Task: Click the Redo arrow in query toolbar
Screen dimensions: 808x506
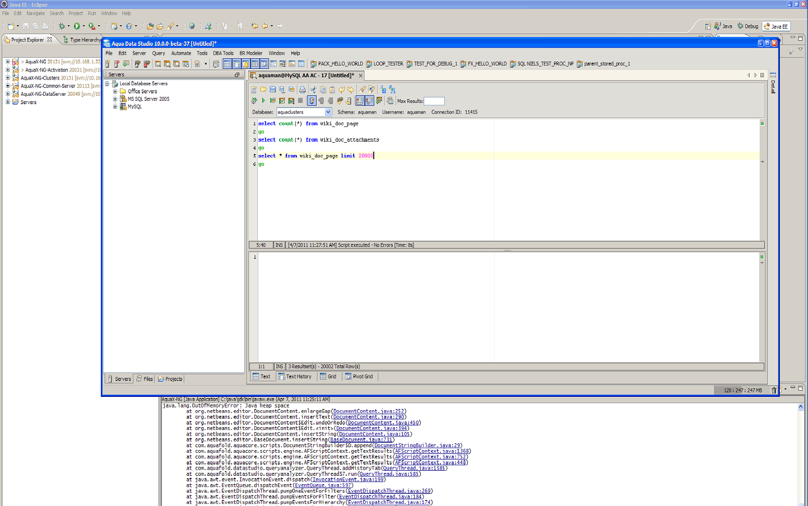Action: click(351, 90)
